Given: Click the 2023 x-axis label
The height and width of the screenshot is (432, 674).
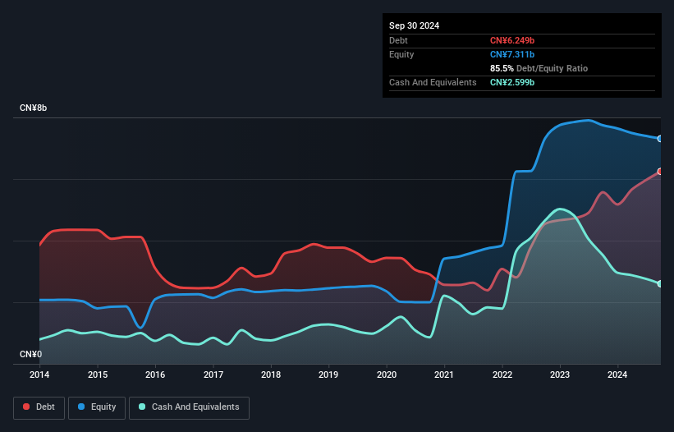Looking at the screenshot, I should pyautogui.click(x=560, y=375).
